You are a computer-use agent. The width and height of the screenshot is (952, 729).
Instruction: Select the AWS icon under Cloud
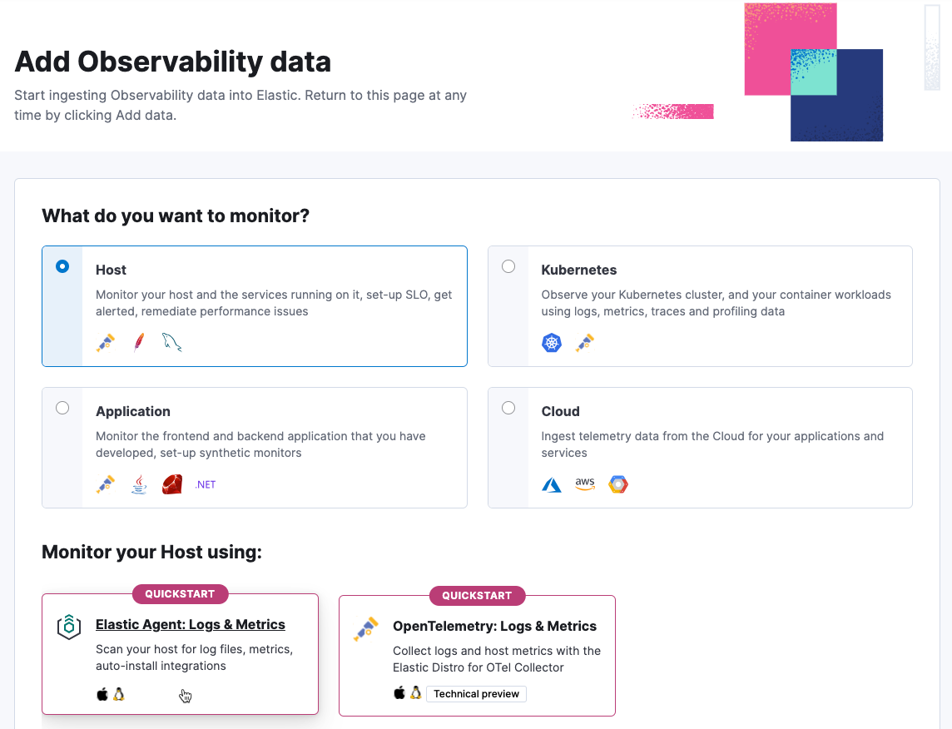[584, 484]
